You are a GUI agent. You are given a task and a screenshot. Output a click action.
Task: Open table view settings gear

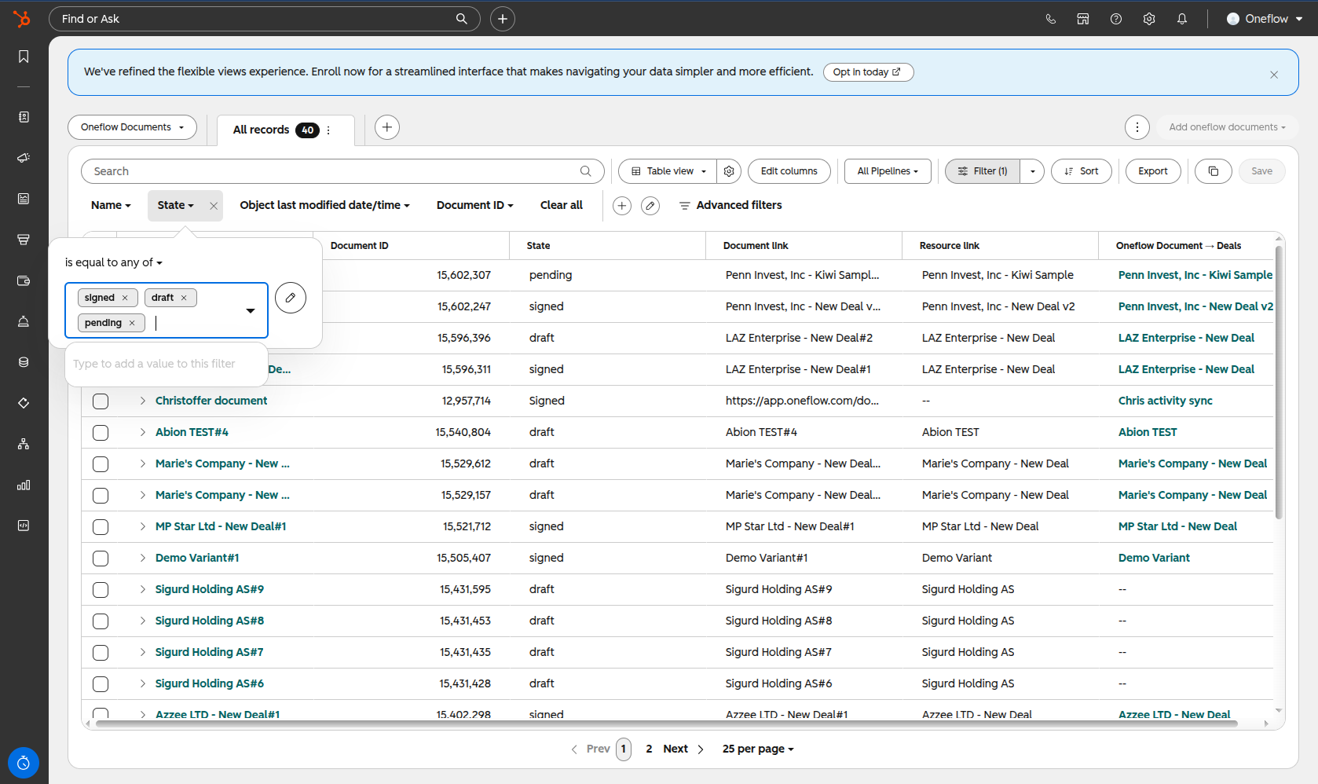(x=729, y=171)
